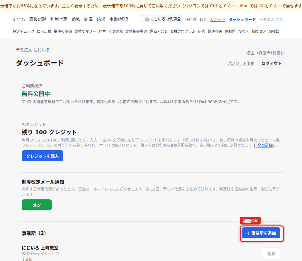Open 処遇改善 sub-menu item
Screen dimensions: 302x261
coord(215,31)
